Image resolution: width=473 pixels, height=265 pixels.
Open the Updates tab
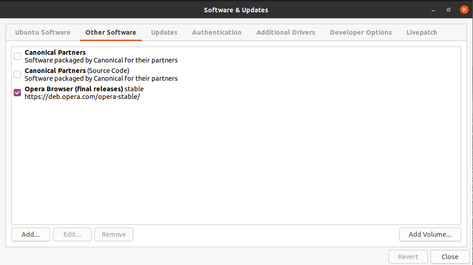tap(164, 32)
